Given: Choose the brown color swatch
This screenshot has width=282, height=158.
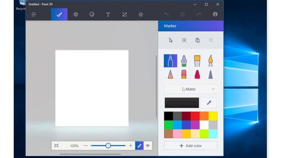Looking at the screenshot, I should pyautogui.click(x=168, y=134).
